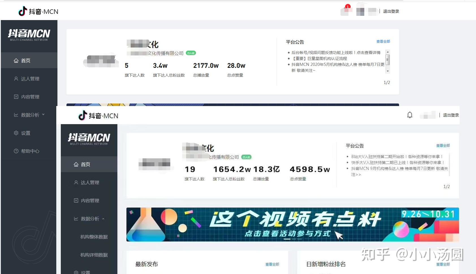Click 查看全部 next to 日新增粉丝排名
The image size is (476, 274).
pyautogui.click(x=443, y=264)
